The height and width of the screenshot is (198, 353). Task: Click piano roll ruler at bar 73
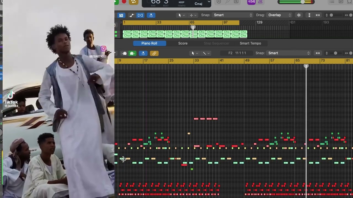(x=323, y=61)
